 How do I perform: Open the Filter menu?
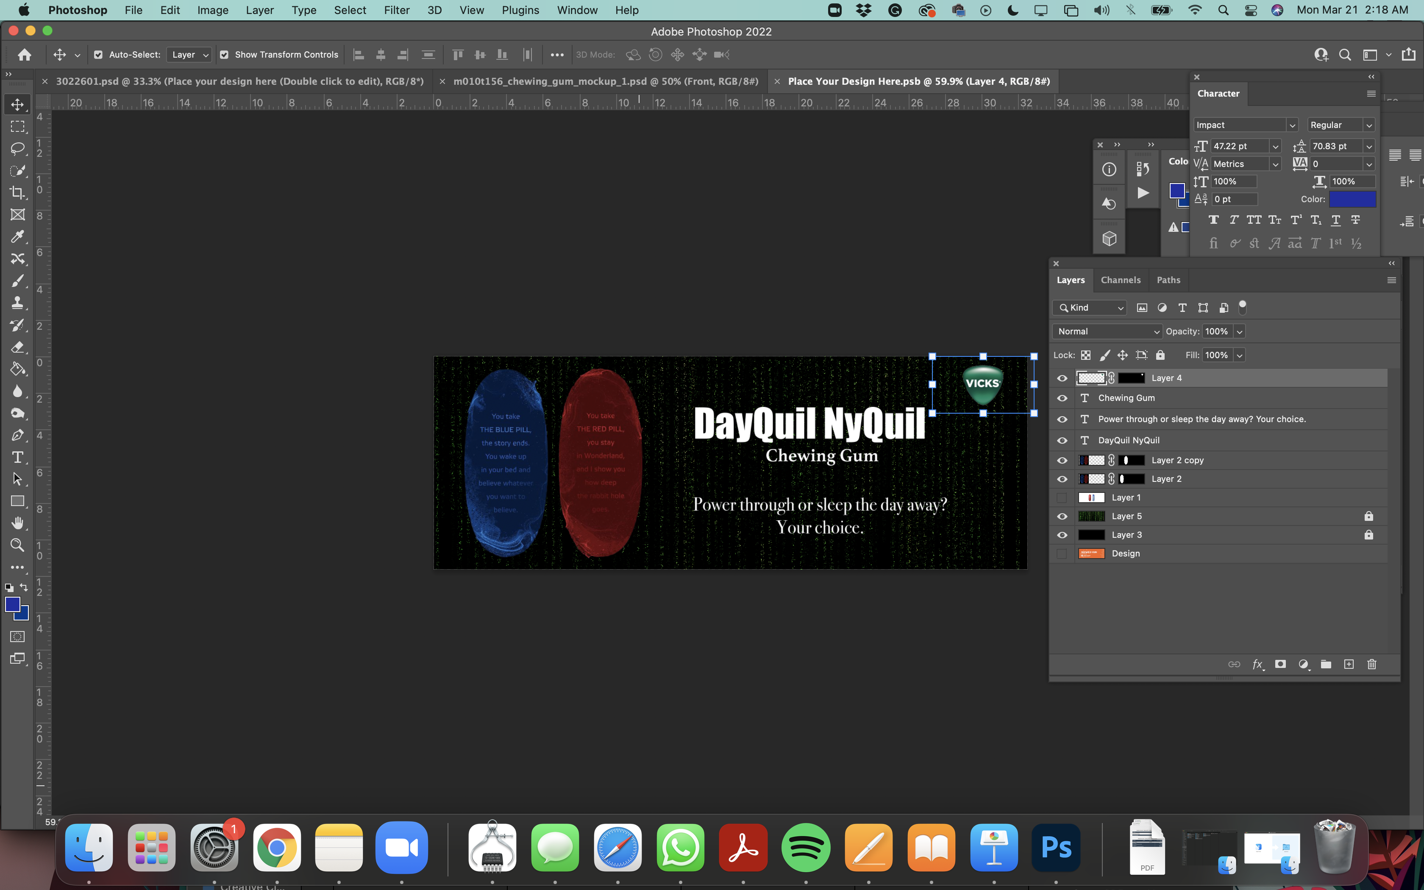[397, 10]
